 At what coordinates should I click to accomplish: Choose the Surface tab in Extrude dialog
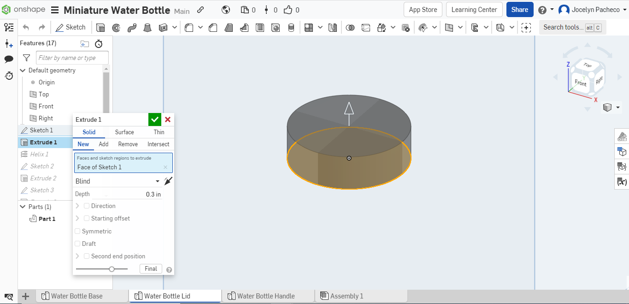(x=124, y=132)
